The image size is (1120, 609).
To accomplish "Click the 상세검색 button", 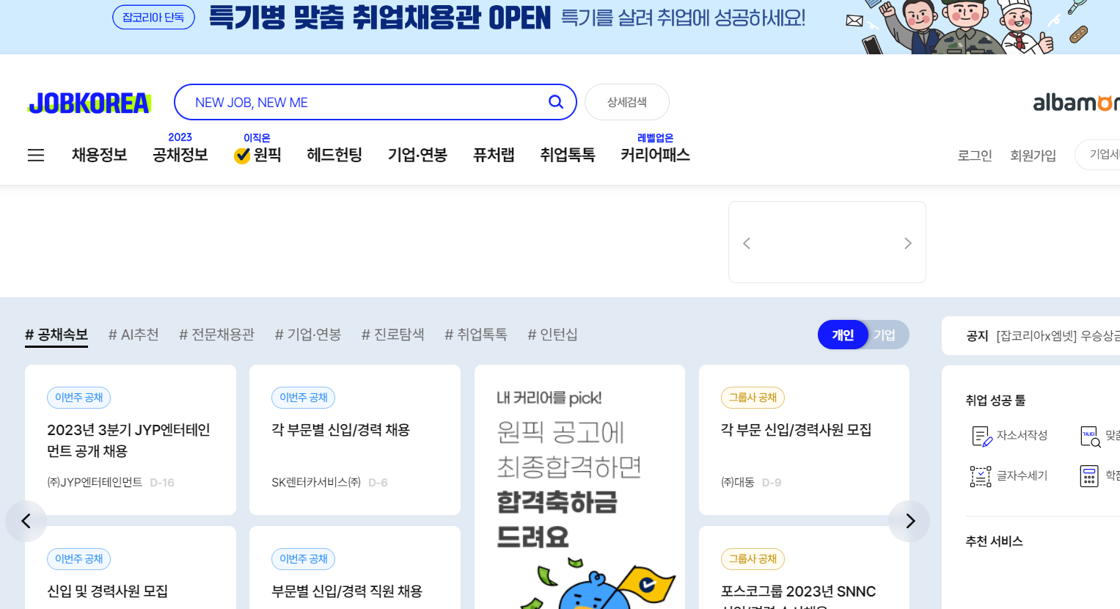I will (627, 102).
